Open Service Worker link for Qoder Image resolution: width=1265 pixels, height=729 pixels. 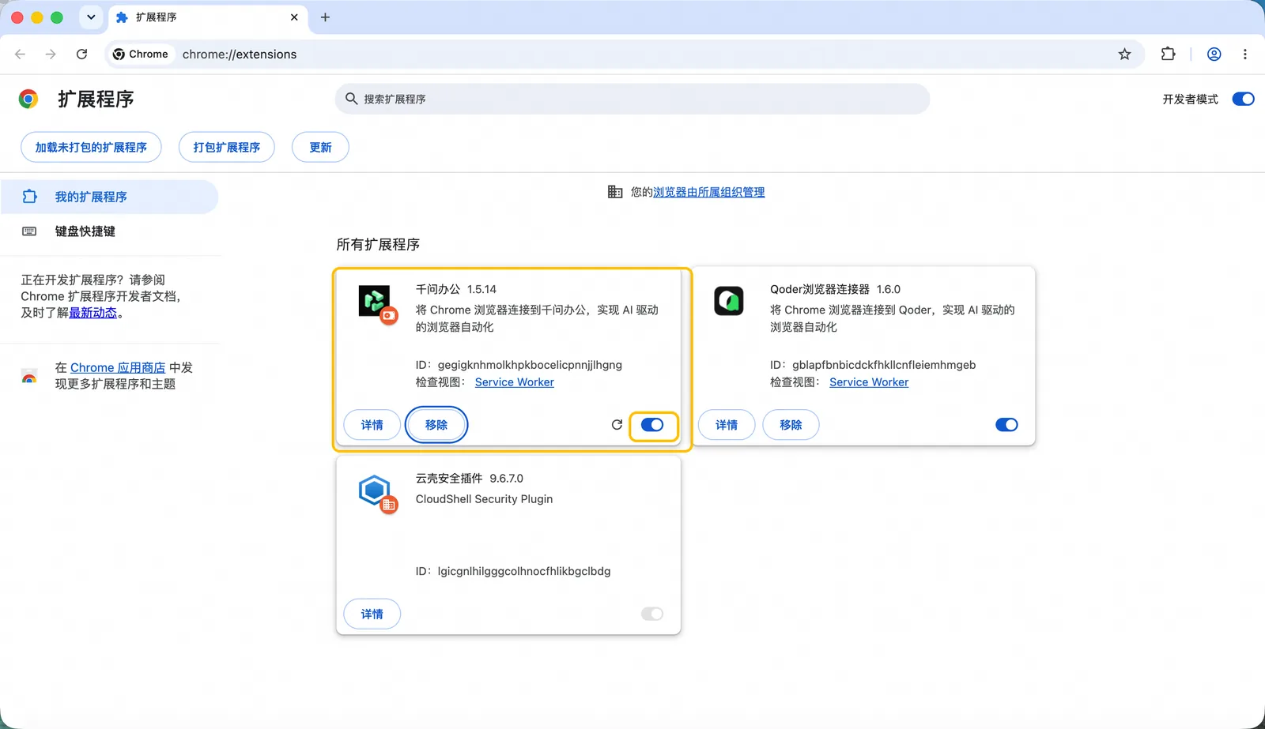[869, 382]
